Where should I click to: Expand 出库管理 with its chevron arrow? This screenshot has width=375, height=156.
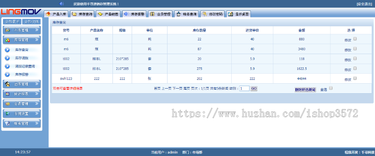37,84
